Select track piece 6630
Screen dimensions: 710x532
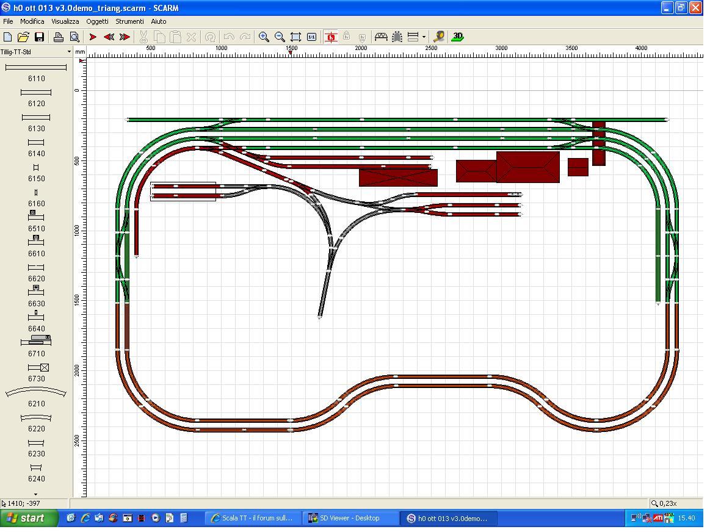click(x=36, y=297)
